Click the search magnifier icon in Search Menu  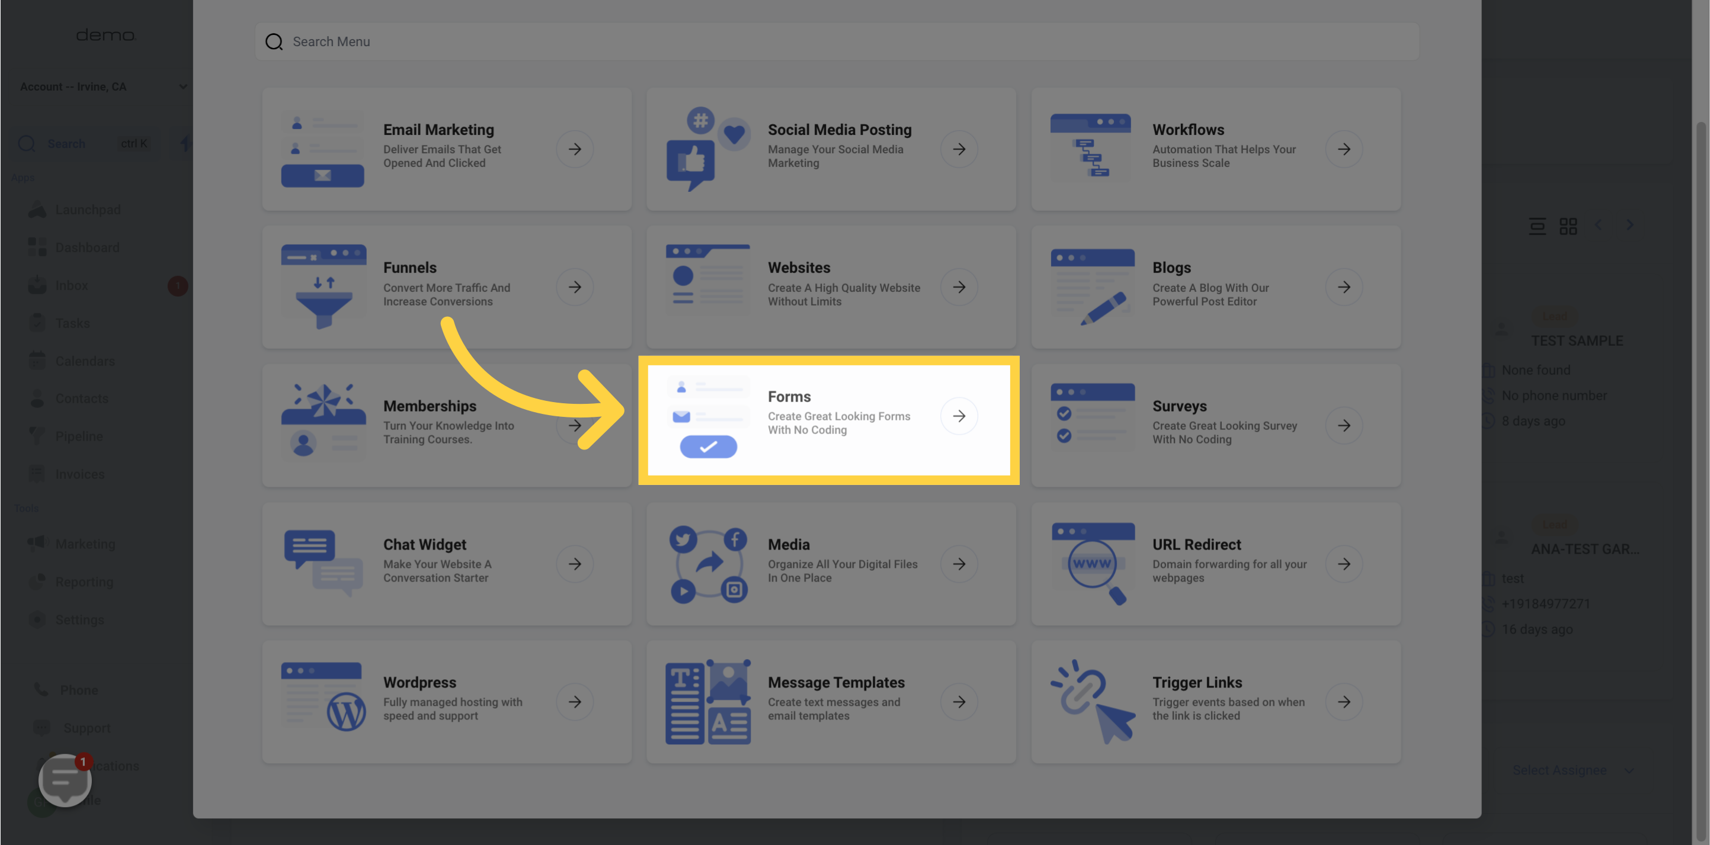pyautogui.click(x=274, y=42)
